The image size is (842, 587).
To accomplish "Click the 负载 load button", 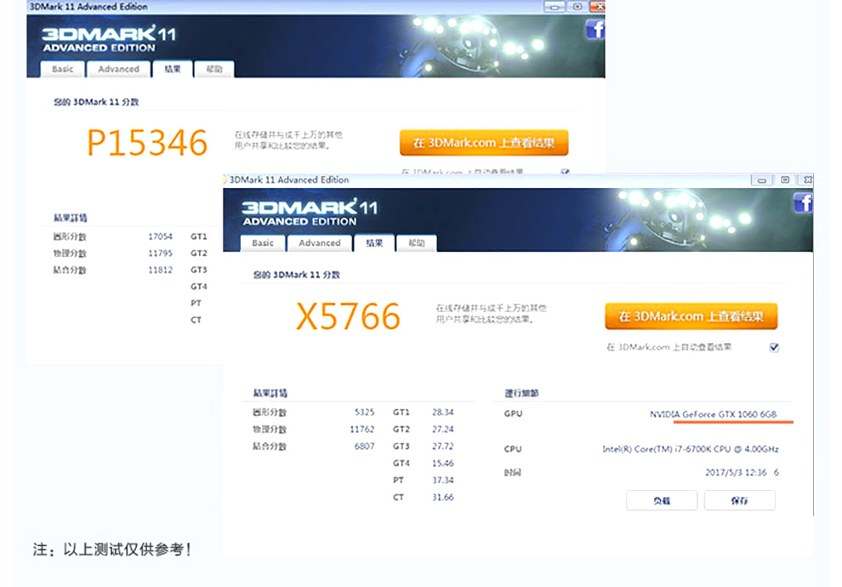I will 662,500.
